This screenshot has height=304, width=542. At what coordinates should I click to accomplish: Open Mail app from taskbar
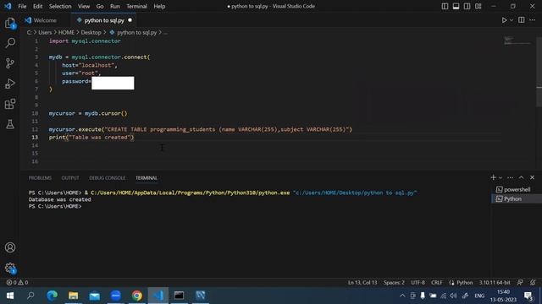click(x=94, y=296)
